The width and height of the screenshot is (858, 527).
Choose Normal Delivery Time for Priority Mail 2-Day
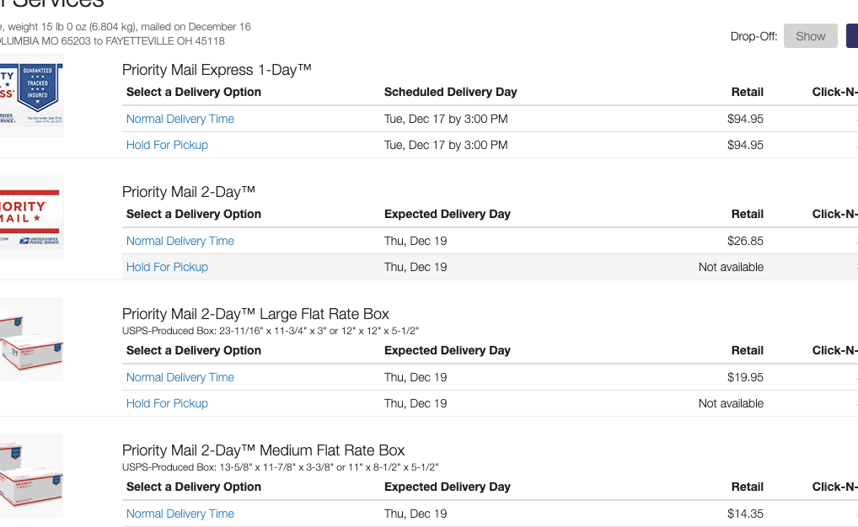click(x=180, y=241)
